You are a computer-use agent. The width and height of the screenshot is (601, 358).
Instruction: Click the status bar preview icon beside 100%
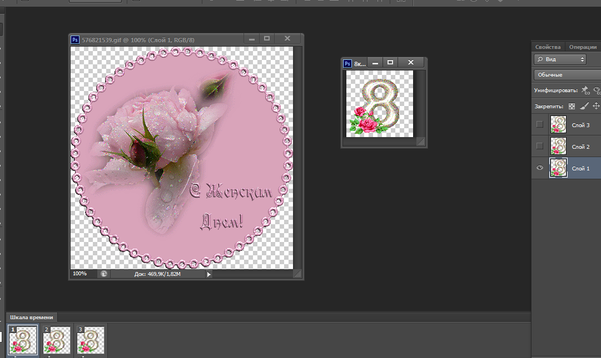(x=104, y=274)
